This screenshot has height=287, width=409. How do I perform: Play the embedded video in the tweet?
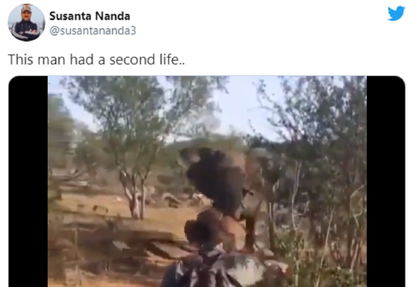pos(207,181)
